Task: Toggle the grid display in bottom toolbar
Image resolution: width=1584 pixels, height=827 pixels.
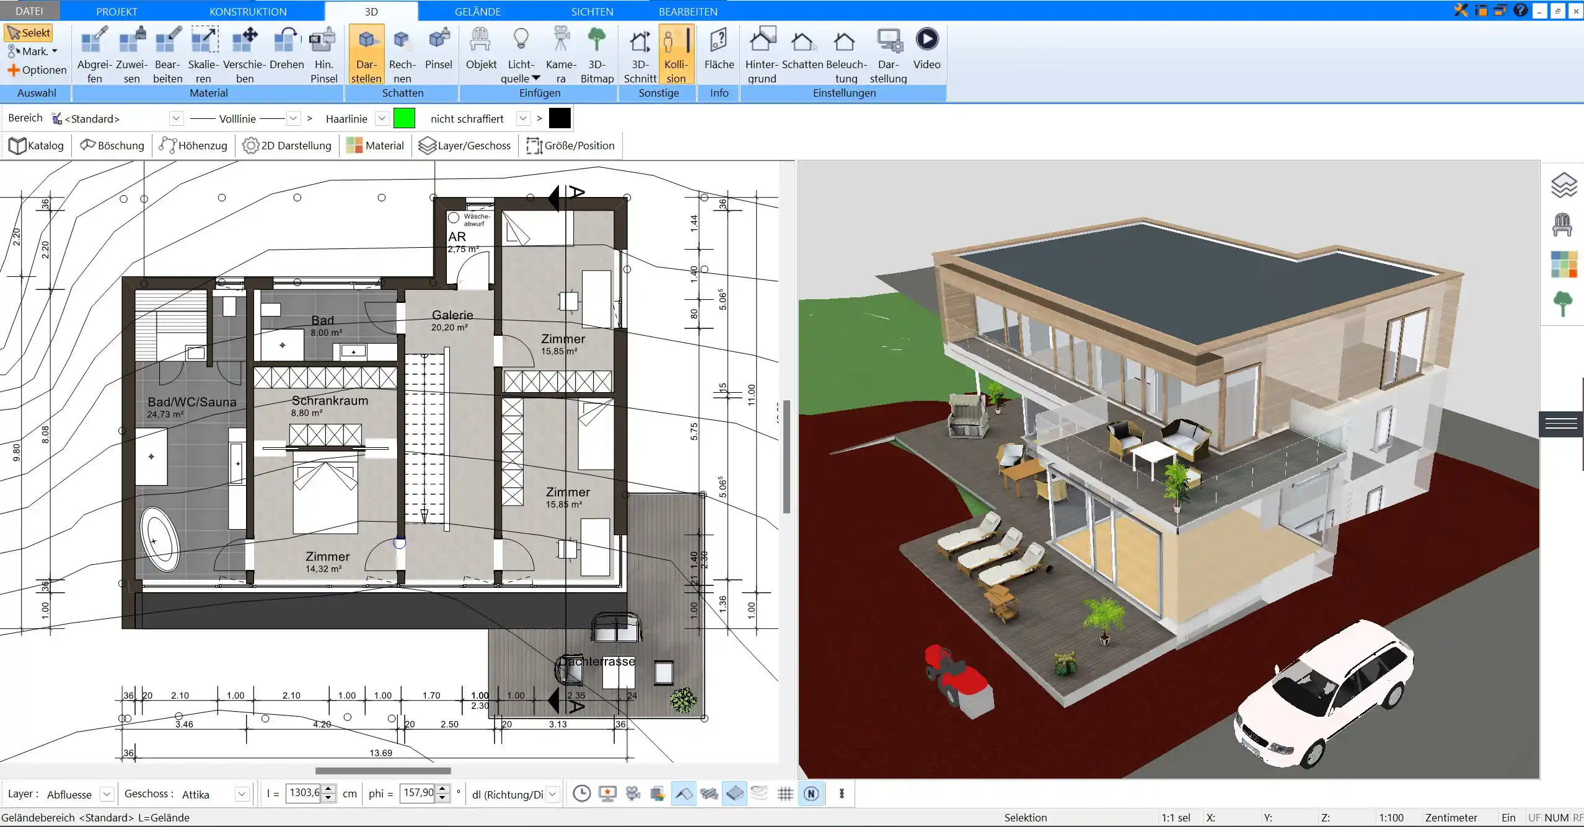Action: [785, 794]
